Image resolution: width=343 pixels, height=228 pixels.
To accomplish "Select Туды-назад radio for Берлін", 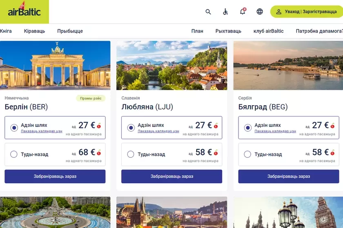I will coord(14,154).
